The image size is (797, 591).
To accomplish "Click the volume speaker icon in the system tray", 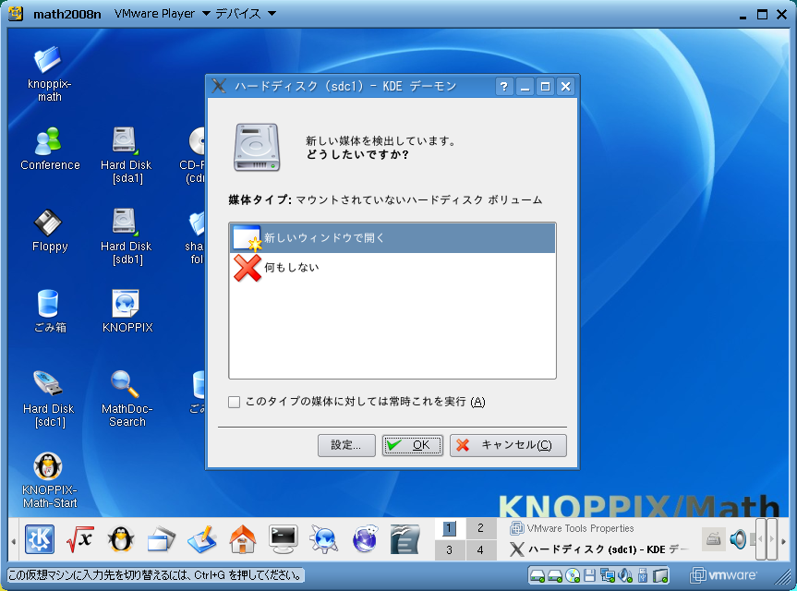I will pyautogui.click(x=738, y=539).
